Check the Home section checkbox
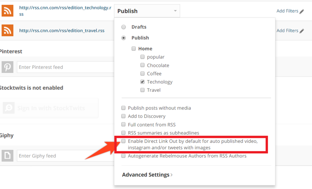The image size is (312, 189). coord(134,49)
